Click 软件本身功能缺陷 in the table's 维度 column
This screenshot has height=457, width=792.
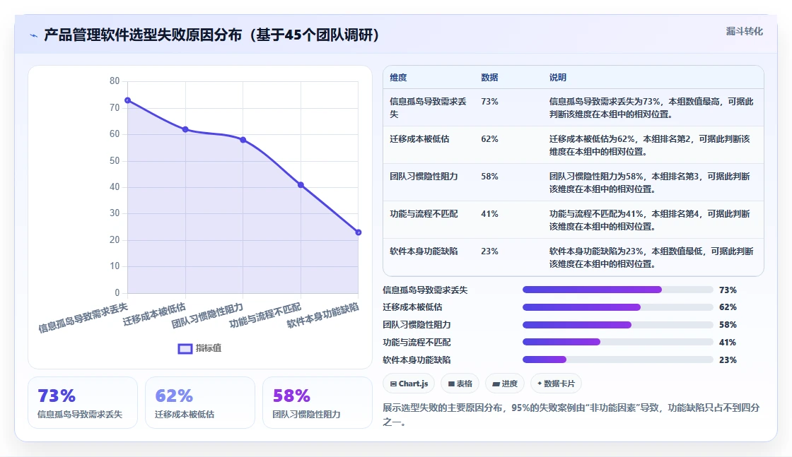coord(424,251)
